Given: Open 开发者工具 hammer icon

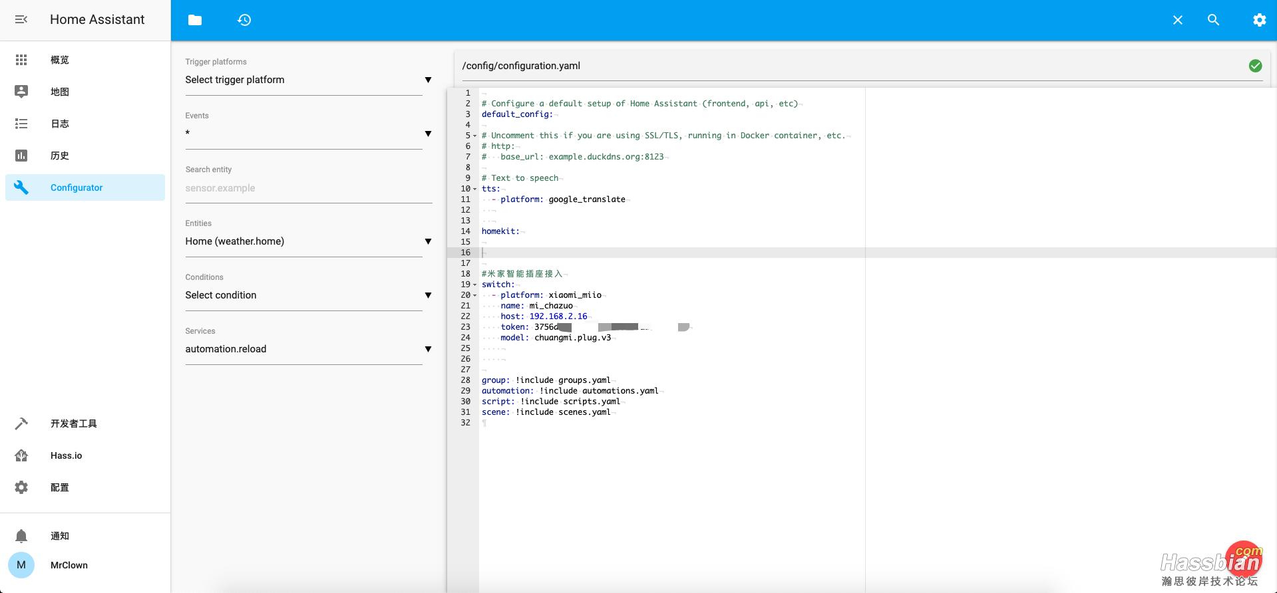Looking at the screenshot, I should 21,423.
